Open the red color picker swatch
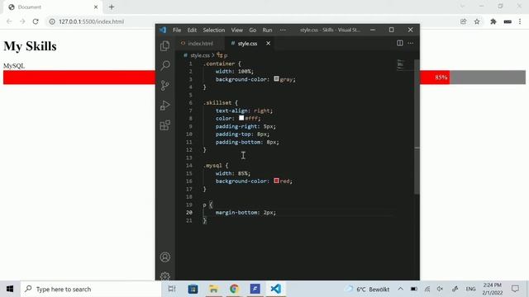 pos(276,181)
